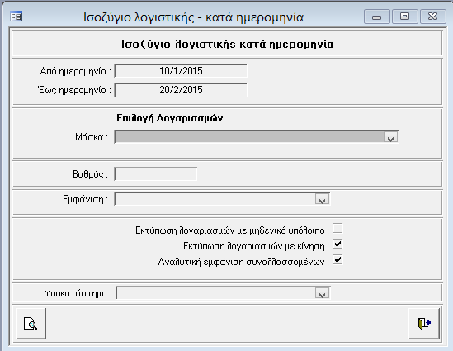453x351 pixels.
Task: Click the Έως ημερομηνία date field
Action: (181, 90)
